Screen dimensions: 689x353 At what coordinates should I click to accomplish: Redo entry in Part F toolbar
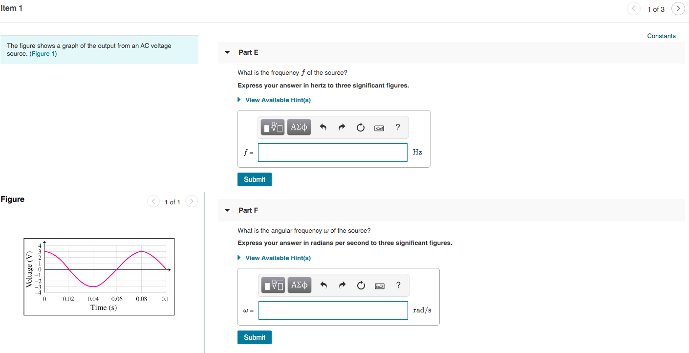point(342,286)
